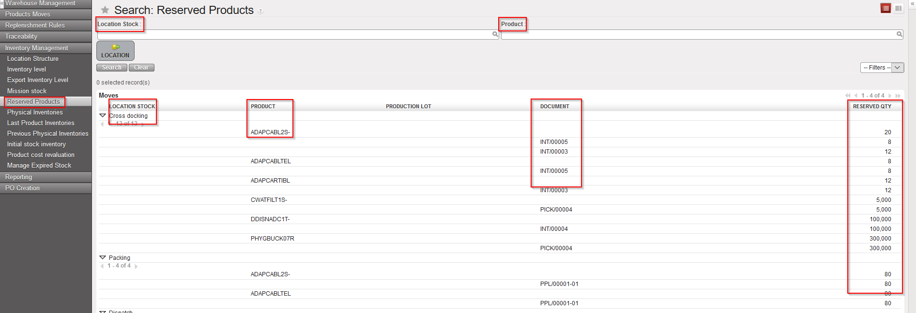This screenshot has height=313, width=916.
Task: Open the Products Moves menu section
Action: pos(46,14)
